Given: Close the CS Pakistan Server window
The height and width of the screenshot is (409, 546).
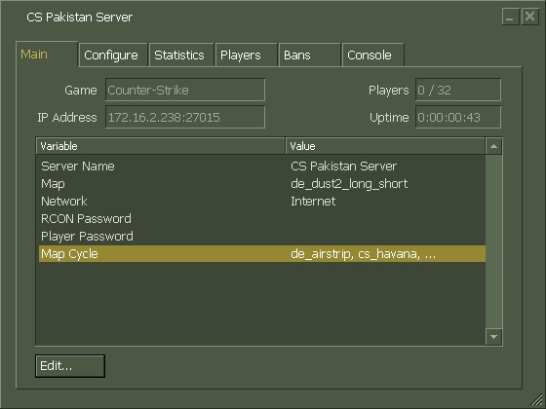Looking at the screenshot, I should pyautogui.click(x=529, y=17).
